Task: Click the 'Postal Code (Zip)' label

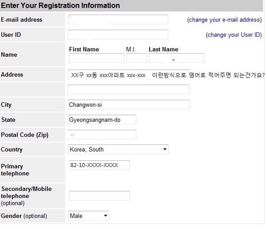Action: pos(24,135)
